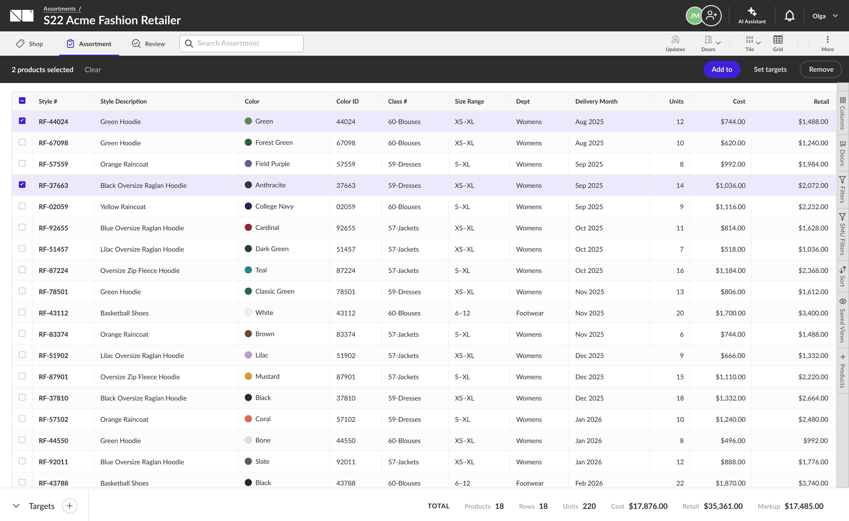Open Olga user menu dropdown
This screenshot has height=521, width=849.
pos(825,16)
